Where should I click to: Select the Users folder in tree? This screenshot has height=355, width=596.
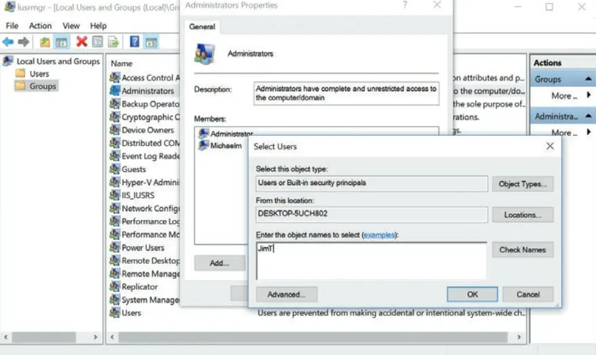click(39, 73)
